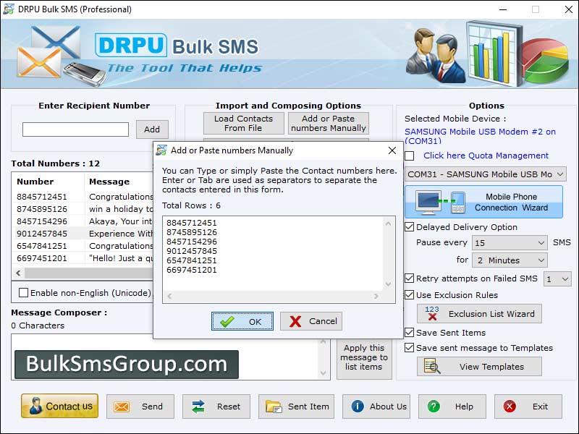Uncheck Save Sent Items
The width and height of the screenshot is (579, 434).
click(x=410, y=332)
